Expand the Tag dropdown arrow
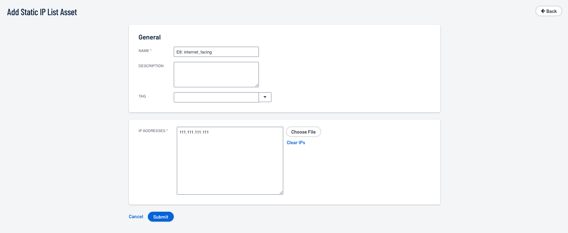Image resolution: width=568 pixels, height=233 pixels. pyautogui.click(x=265, y=97)
